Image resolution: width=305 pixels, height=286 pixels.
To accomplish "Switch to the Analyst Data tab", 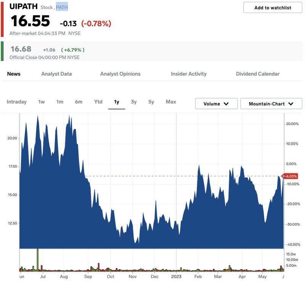I will click(x=56, y=74).
